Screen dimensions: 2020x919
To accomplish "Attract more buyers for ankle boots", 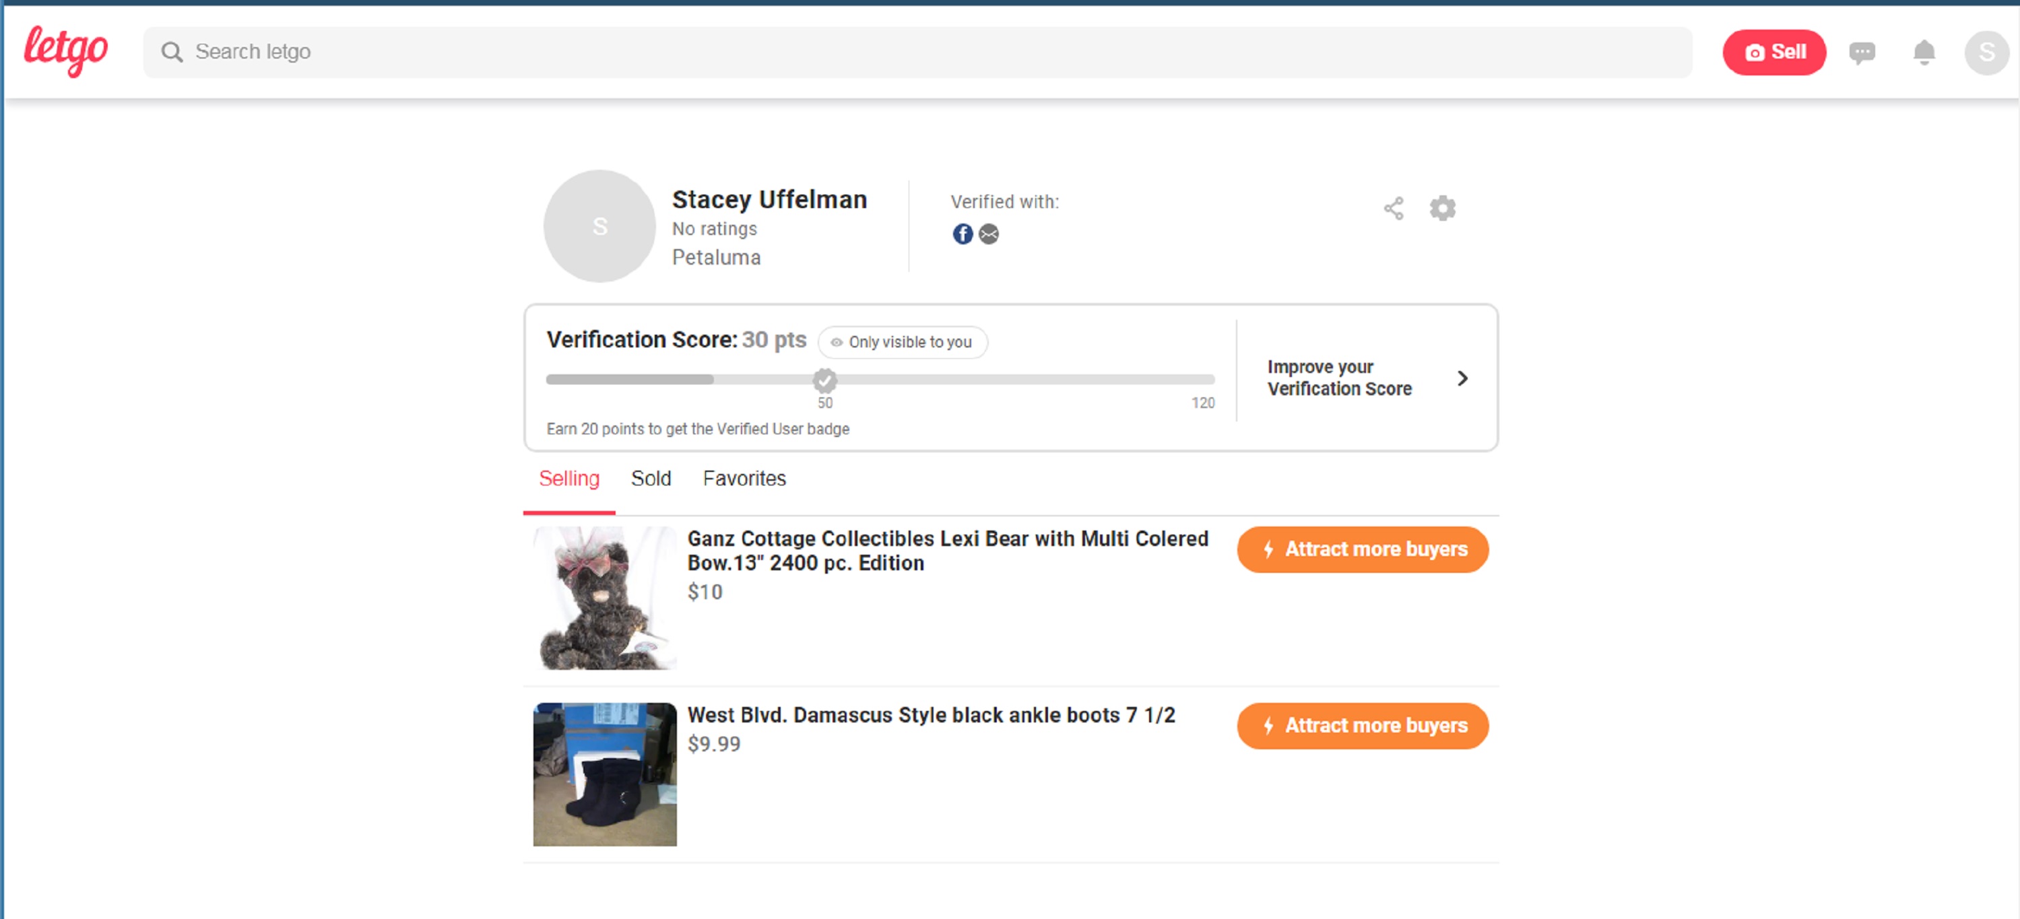I will [x=1362, y=726].
